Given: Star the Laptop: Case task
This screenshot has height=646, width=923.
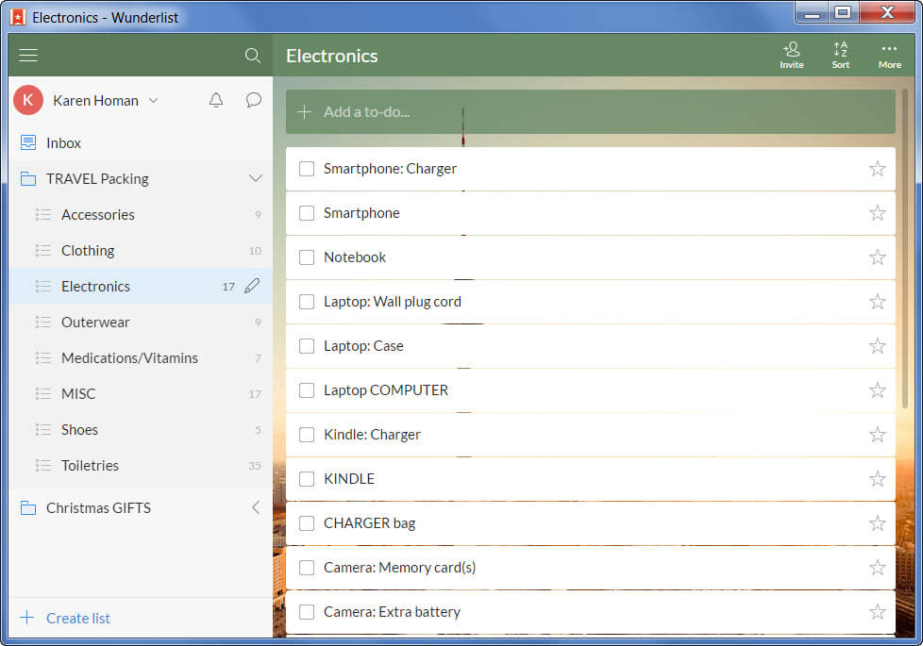Looking at the screenshot, I should [877, 346].
